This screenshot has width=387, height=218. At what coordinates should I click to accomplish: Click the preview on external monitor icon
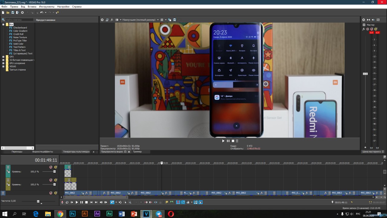(x=107, y=20)
